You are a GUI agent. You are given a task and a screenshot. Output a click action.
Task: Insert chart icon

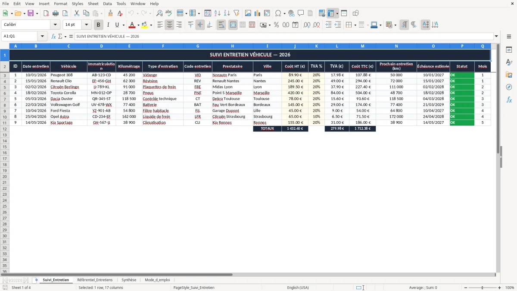point(258,13)
